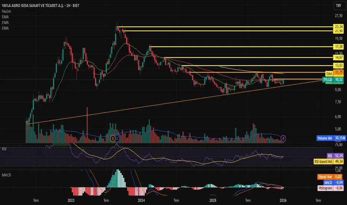Click 1,00 on the MACD axis
The width and height of the screenshot is (347, 205).
pos(338,170)
